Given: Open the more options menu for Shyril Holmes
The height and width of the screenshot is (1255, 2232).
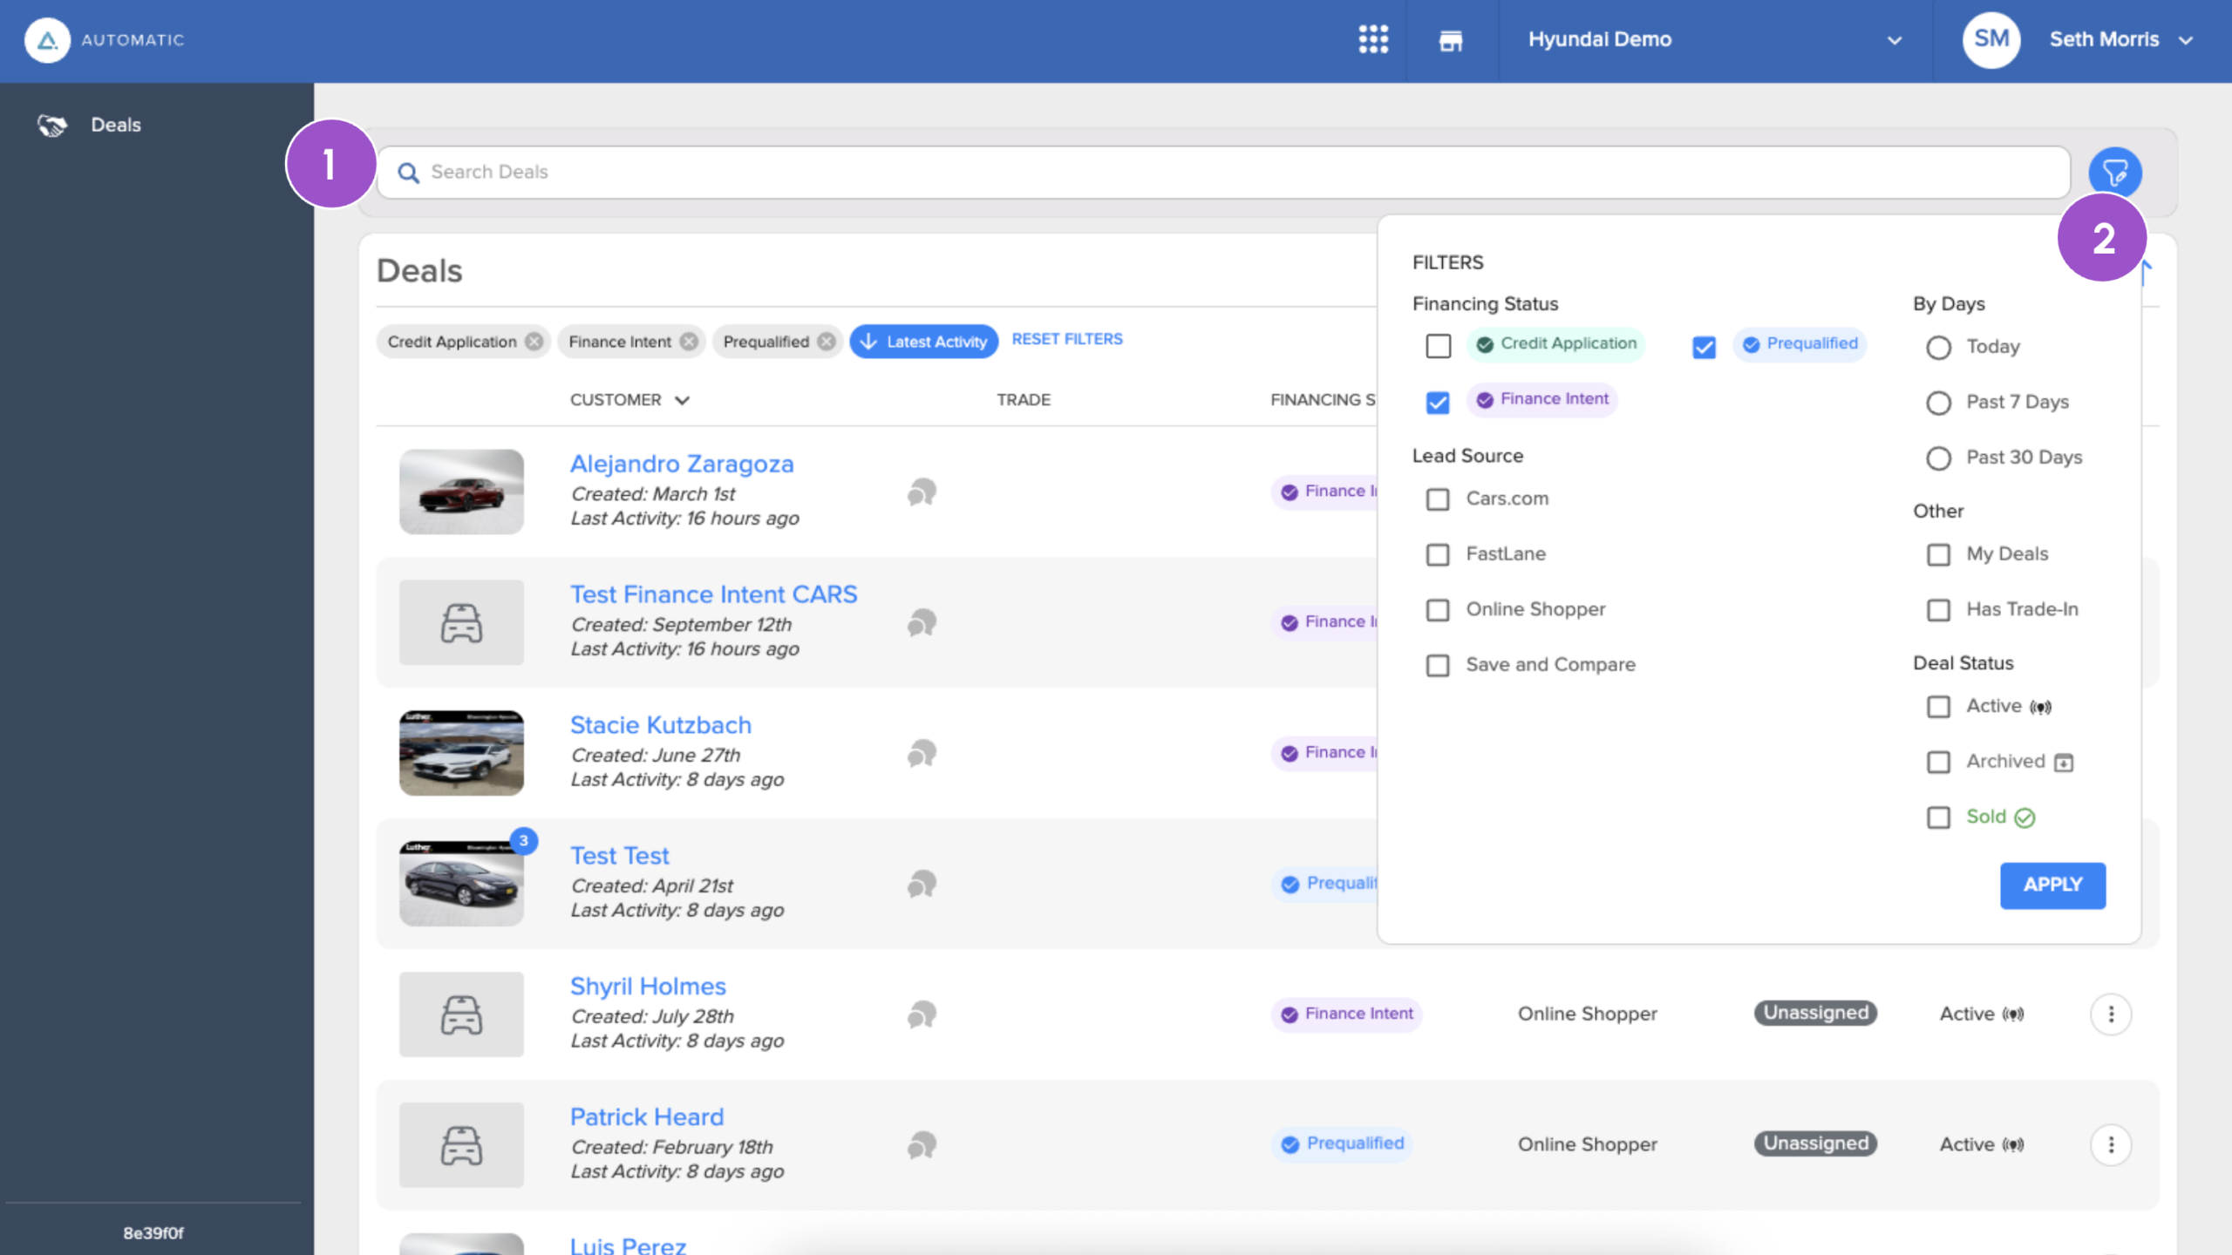Looking at the screenshot, I should [x=2111, y=1014].
